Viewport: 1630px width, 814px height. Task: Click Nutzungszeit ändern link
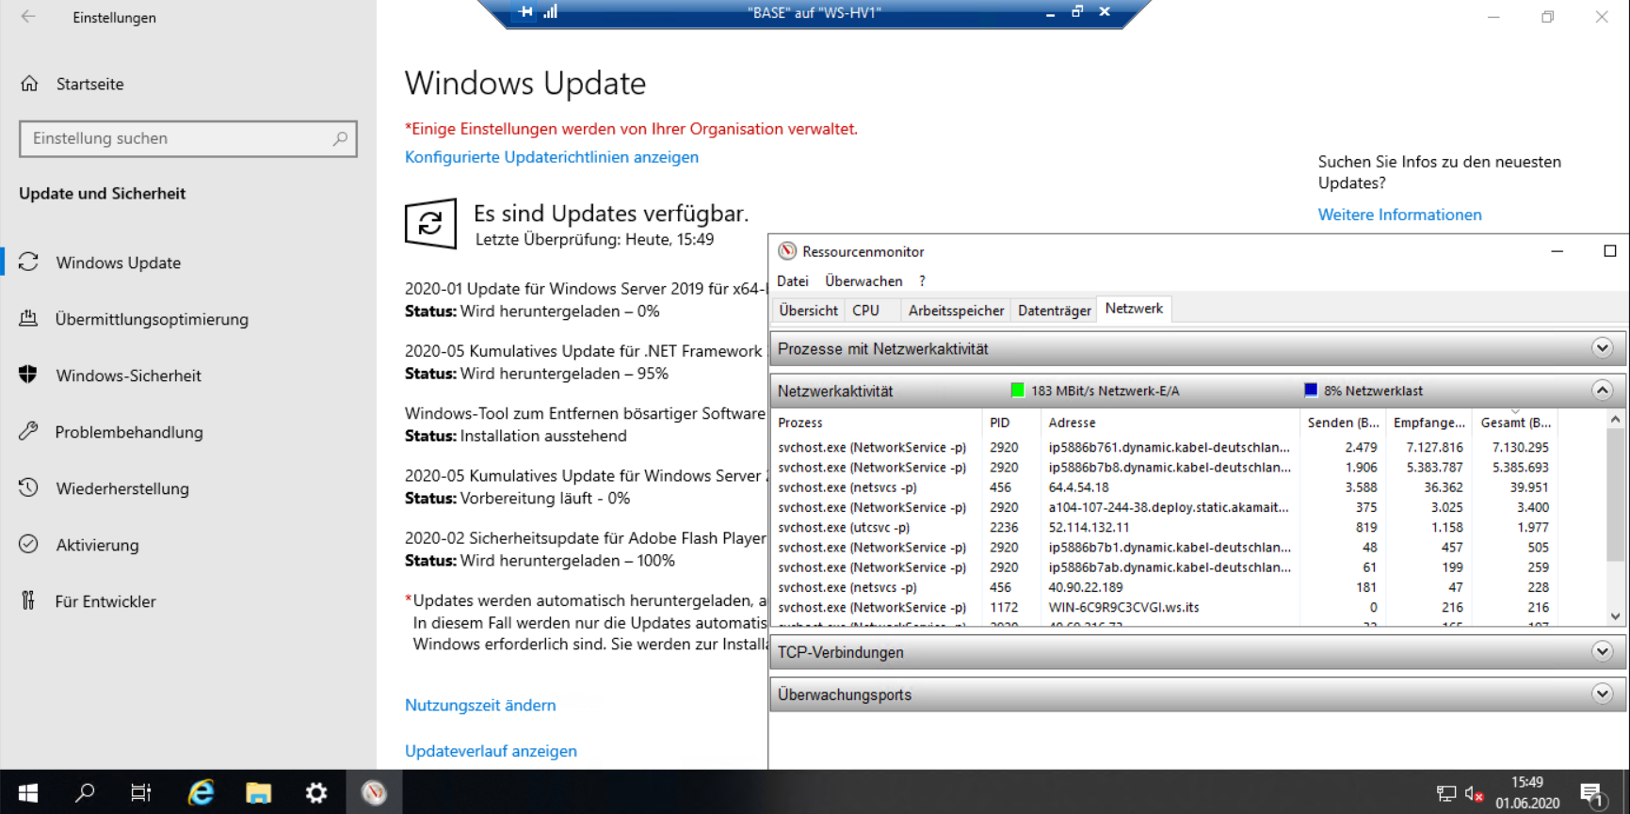480,705
